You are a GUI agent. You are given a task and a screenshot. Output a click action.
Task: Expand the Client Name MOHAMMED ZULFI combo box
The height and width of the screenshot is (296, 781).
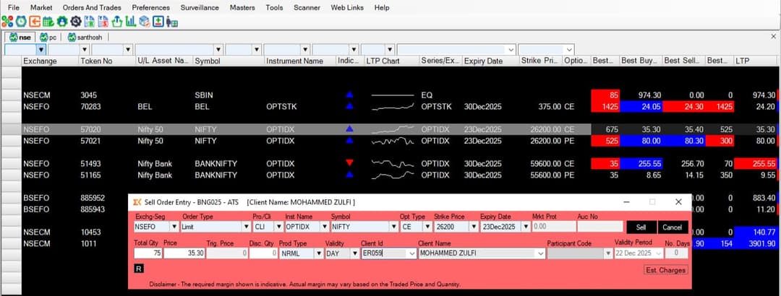tap(541, 253)
